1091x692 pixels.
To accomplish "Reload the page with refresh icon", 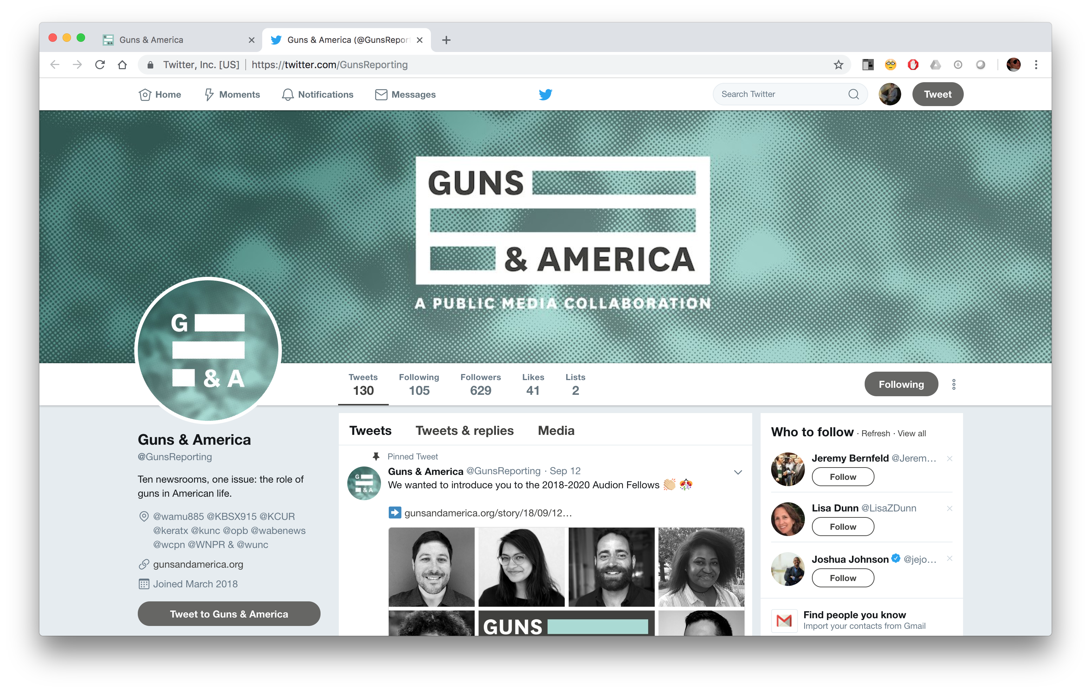I will (100, 65).
